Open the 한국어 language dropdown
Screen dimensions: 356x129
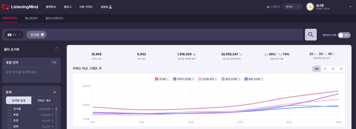[x=293, y=7]
